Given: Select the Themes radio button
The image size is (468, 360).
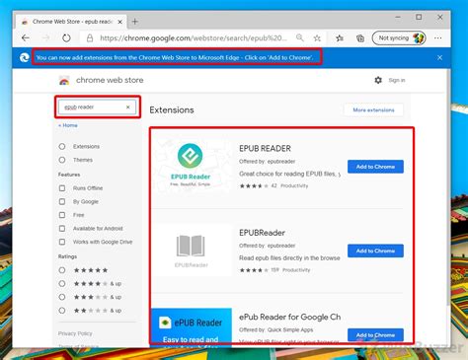Looking at the screenshot, I should pyautogui.click(x=62, y=160).
